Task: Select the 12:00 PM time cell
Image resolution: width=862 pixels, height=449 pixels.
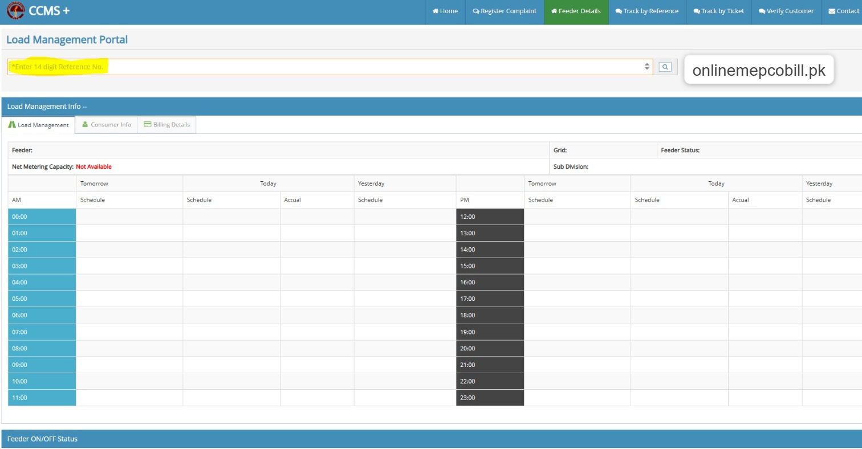Action: click(490, 217)
